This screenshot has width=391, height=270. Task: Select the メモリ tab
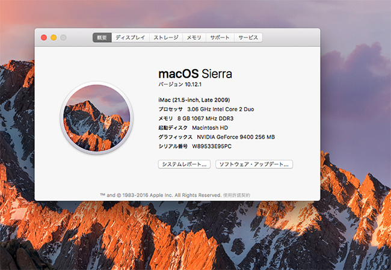194,38
